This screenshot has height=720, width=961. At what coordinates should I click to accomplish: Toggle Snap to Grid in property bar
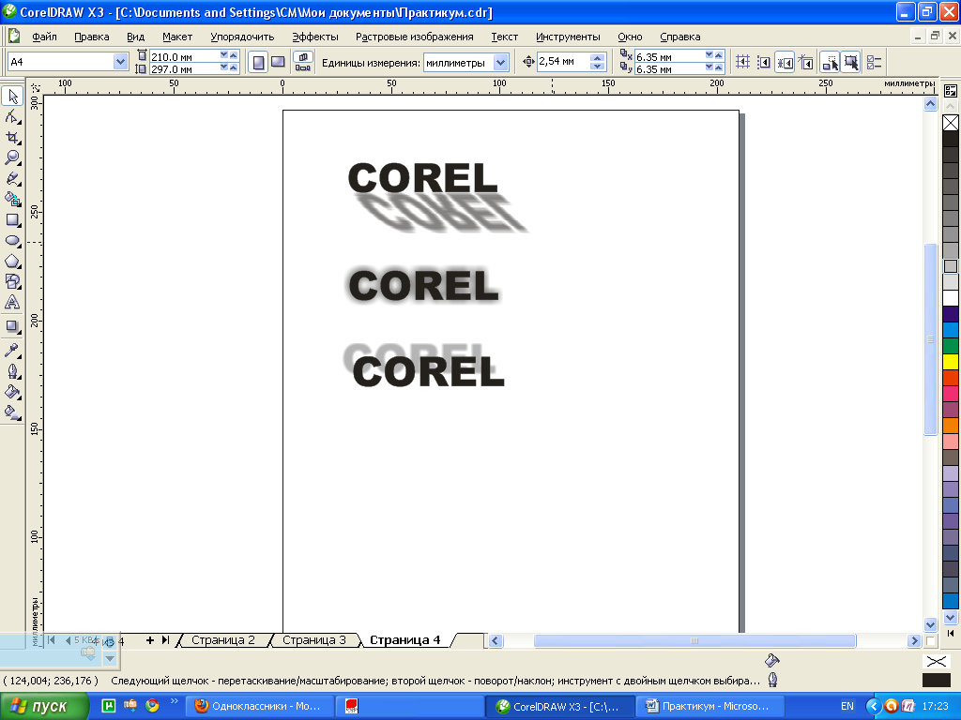742,62
